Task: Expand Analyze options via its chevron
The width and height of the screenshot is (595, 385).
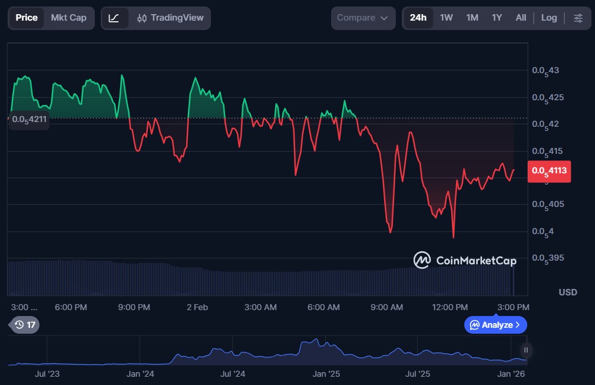Action: (x=518, y=325)
